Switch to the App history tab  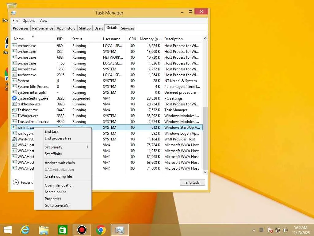(66, 28)
